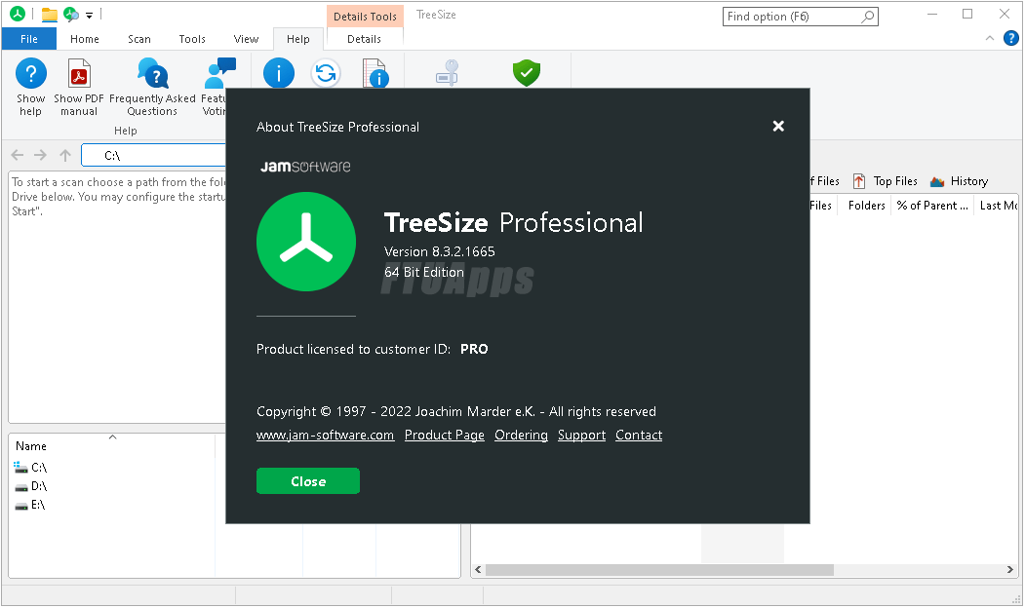Click the TreeSize logo in title bar
This screenshot has height=608, width=1025.
[x=18, y=14]
